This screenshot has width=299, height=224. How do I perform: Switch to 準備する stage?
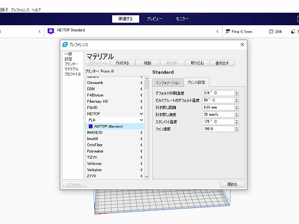pos(126,19)
